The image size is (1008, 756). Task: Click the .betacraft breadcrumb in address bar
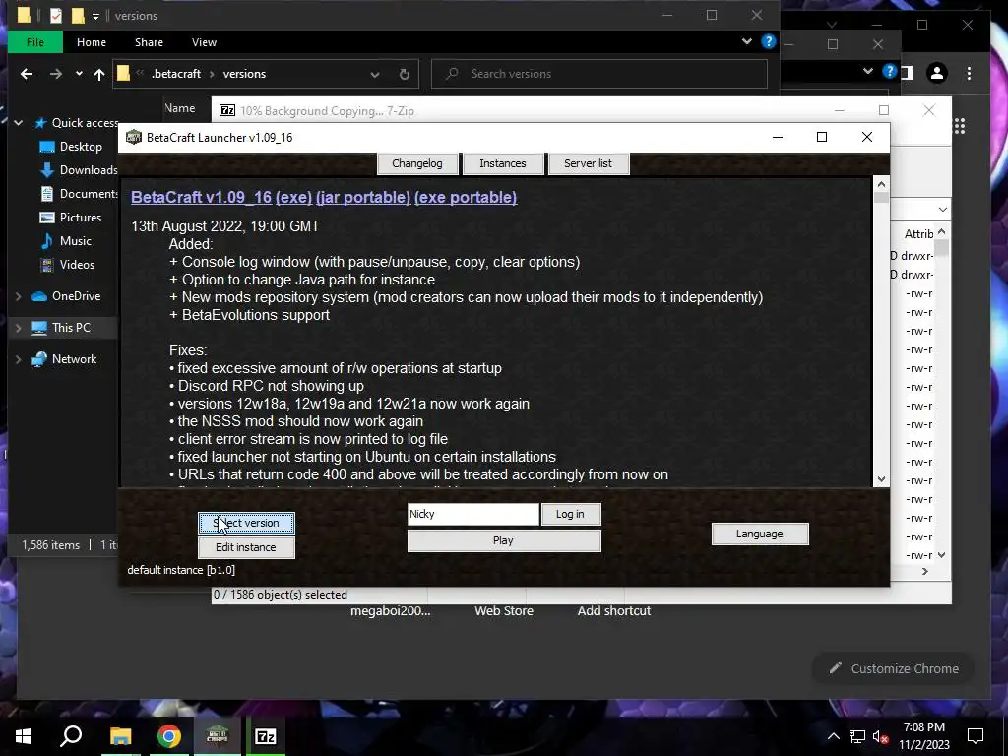[176, 74]
